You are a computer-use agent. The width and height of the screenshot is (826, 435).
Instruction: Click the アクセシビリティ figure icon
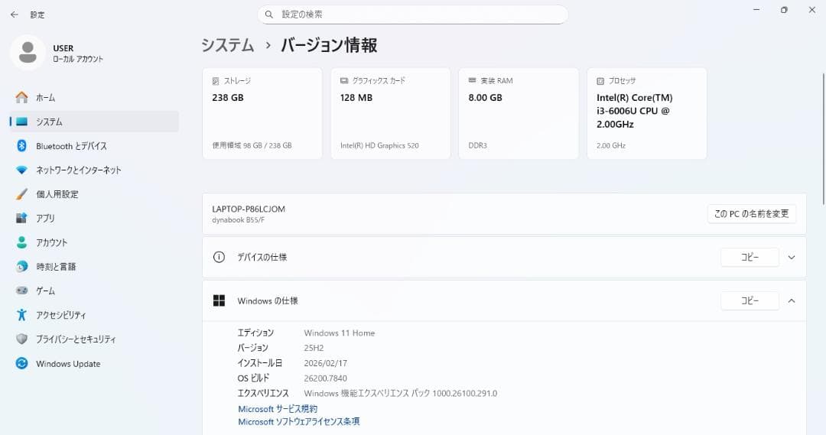click(x=21, y=315)
